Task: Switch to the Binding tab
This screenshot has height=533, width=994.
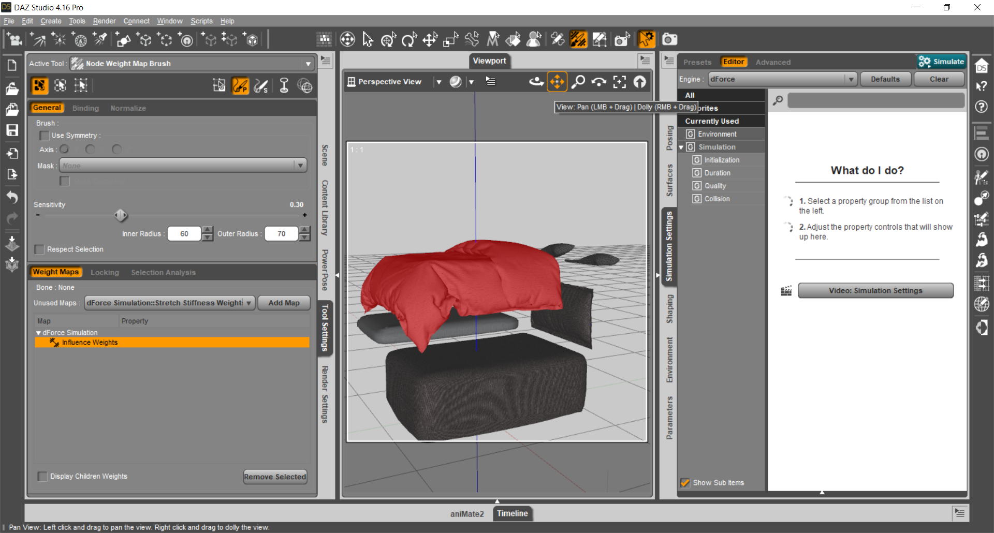Action: pos(85,108)
